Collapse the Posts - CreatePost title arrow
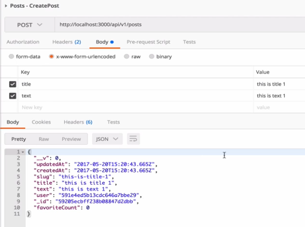305x227 pixels. click(x=6, y=5)
